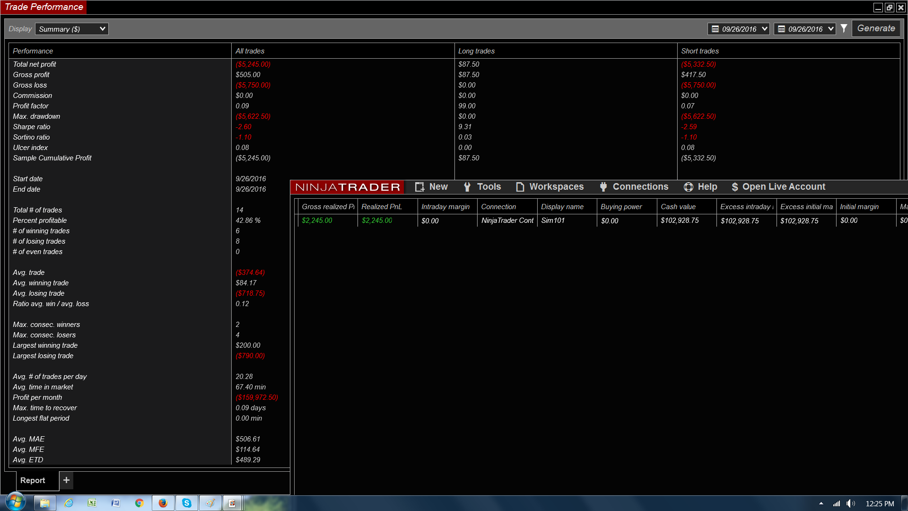This screenshot has width=908, height=511.
Task: Click the Cash value column header
Action: (678, 207)
